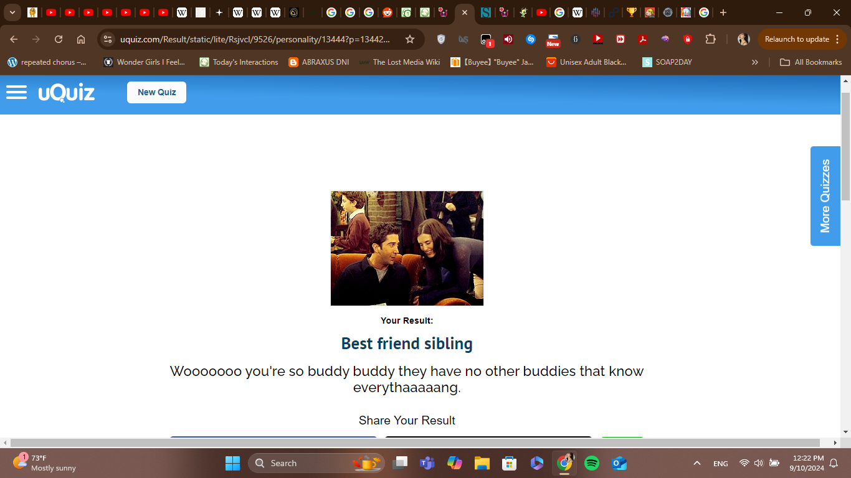Open Chrome three-dot menu

coord(836,39)
